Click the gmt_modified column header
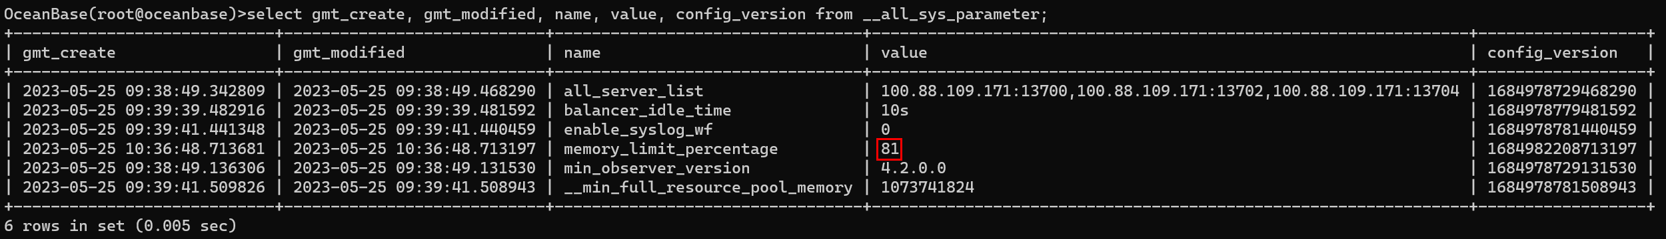Image resolution: width=1666 pixels, height=239 pixels. [x=349, y=53]
